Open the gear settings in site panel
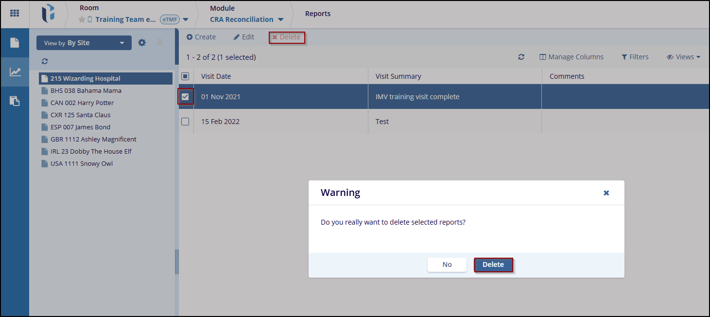710x317 pixels. click(142, 43)
